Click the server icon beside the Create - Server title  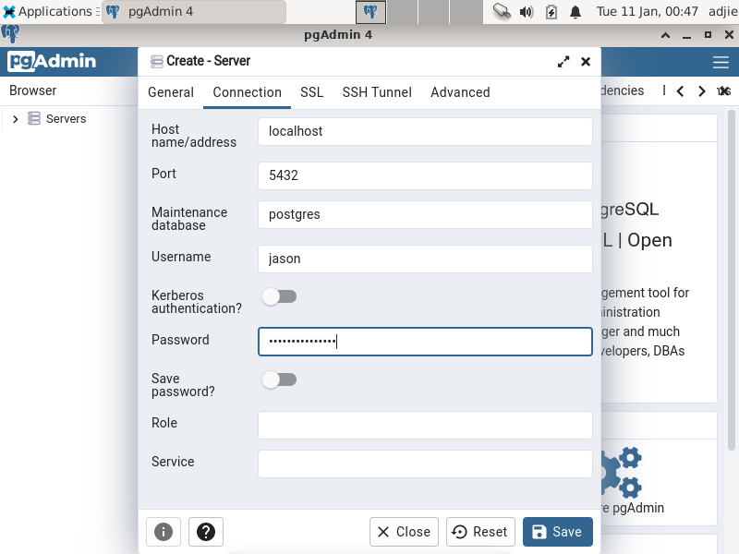pos(156,61)
